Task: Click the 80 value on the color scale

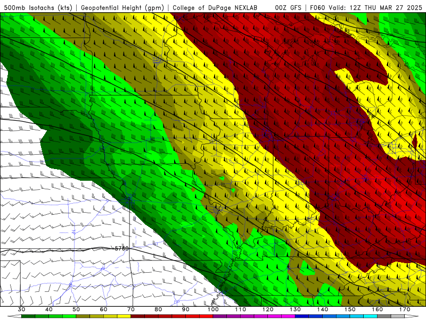Action: (x=158, y=309)
